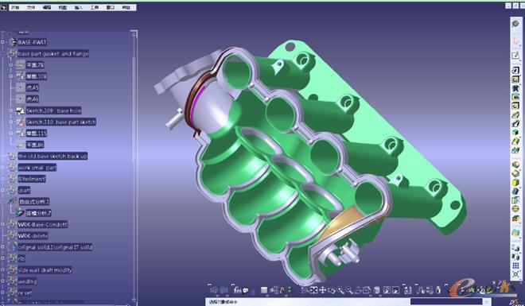525x306 pixels.
Task: Expand the WRK-Base-Condotti node
Action: (x=2, y=224)
